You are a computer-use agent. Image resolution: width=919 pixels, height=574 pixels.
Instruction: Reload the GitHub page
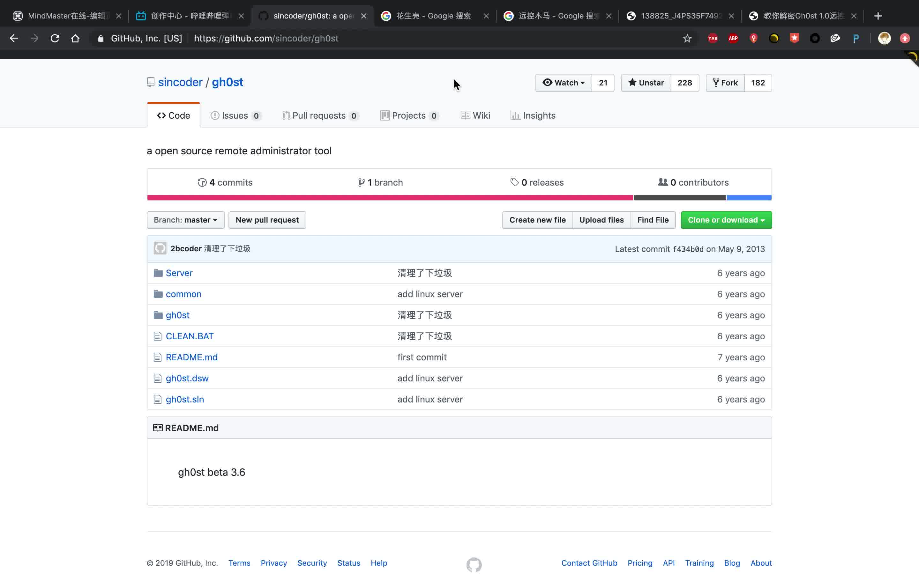coord(55,38)
